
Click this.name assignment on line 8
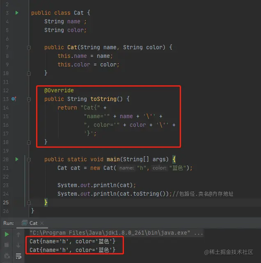[85, 56]
